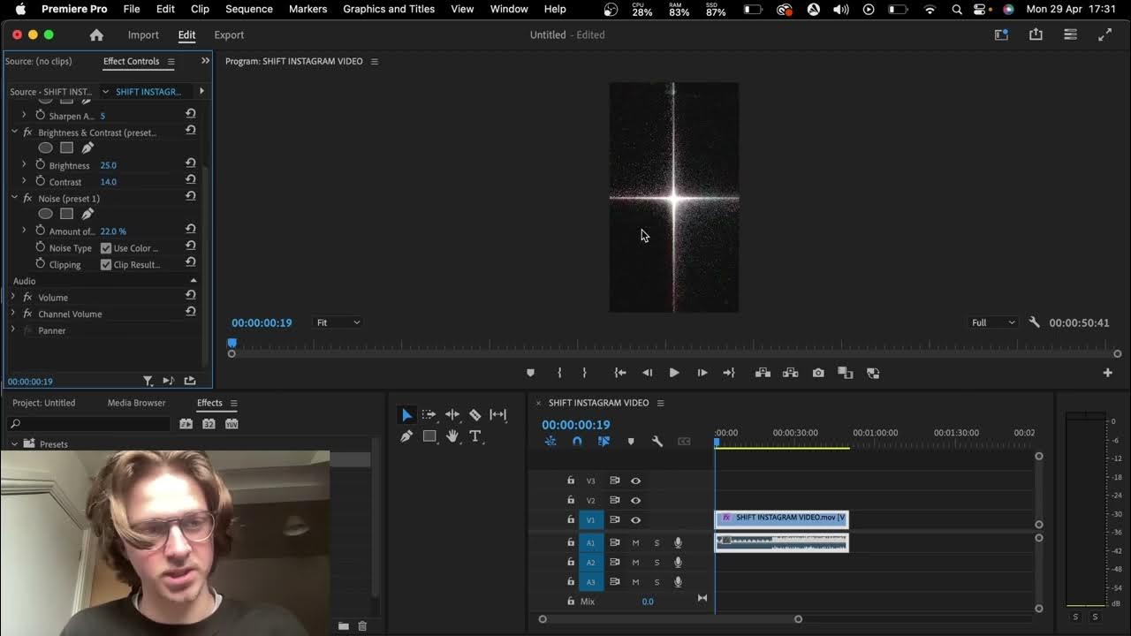
Task: Switch to the Media Browser tab
Action: pyautogui.click(x=136, y=403)
